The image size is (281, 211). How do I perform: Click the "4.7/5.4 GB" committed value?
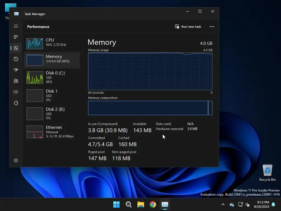(100, 144)
